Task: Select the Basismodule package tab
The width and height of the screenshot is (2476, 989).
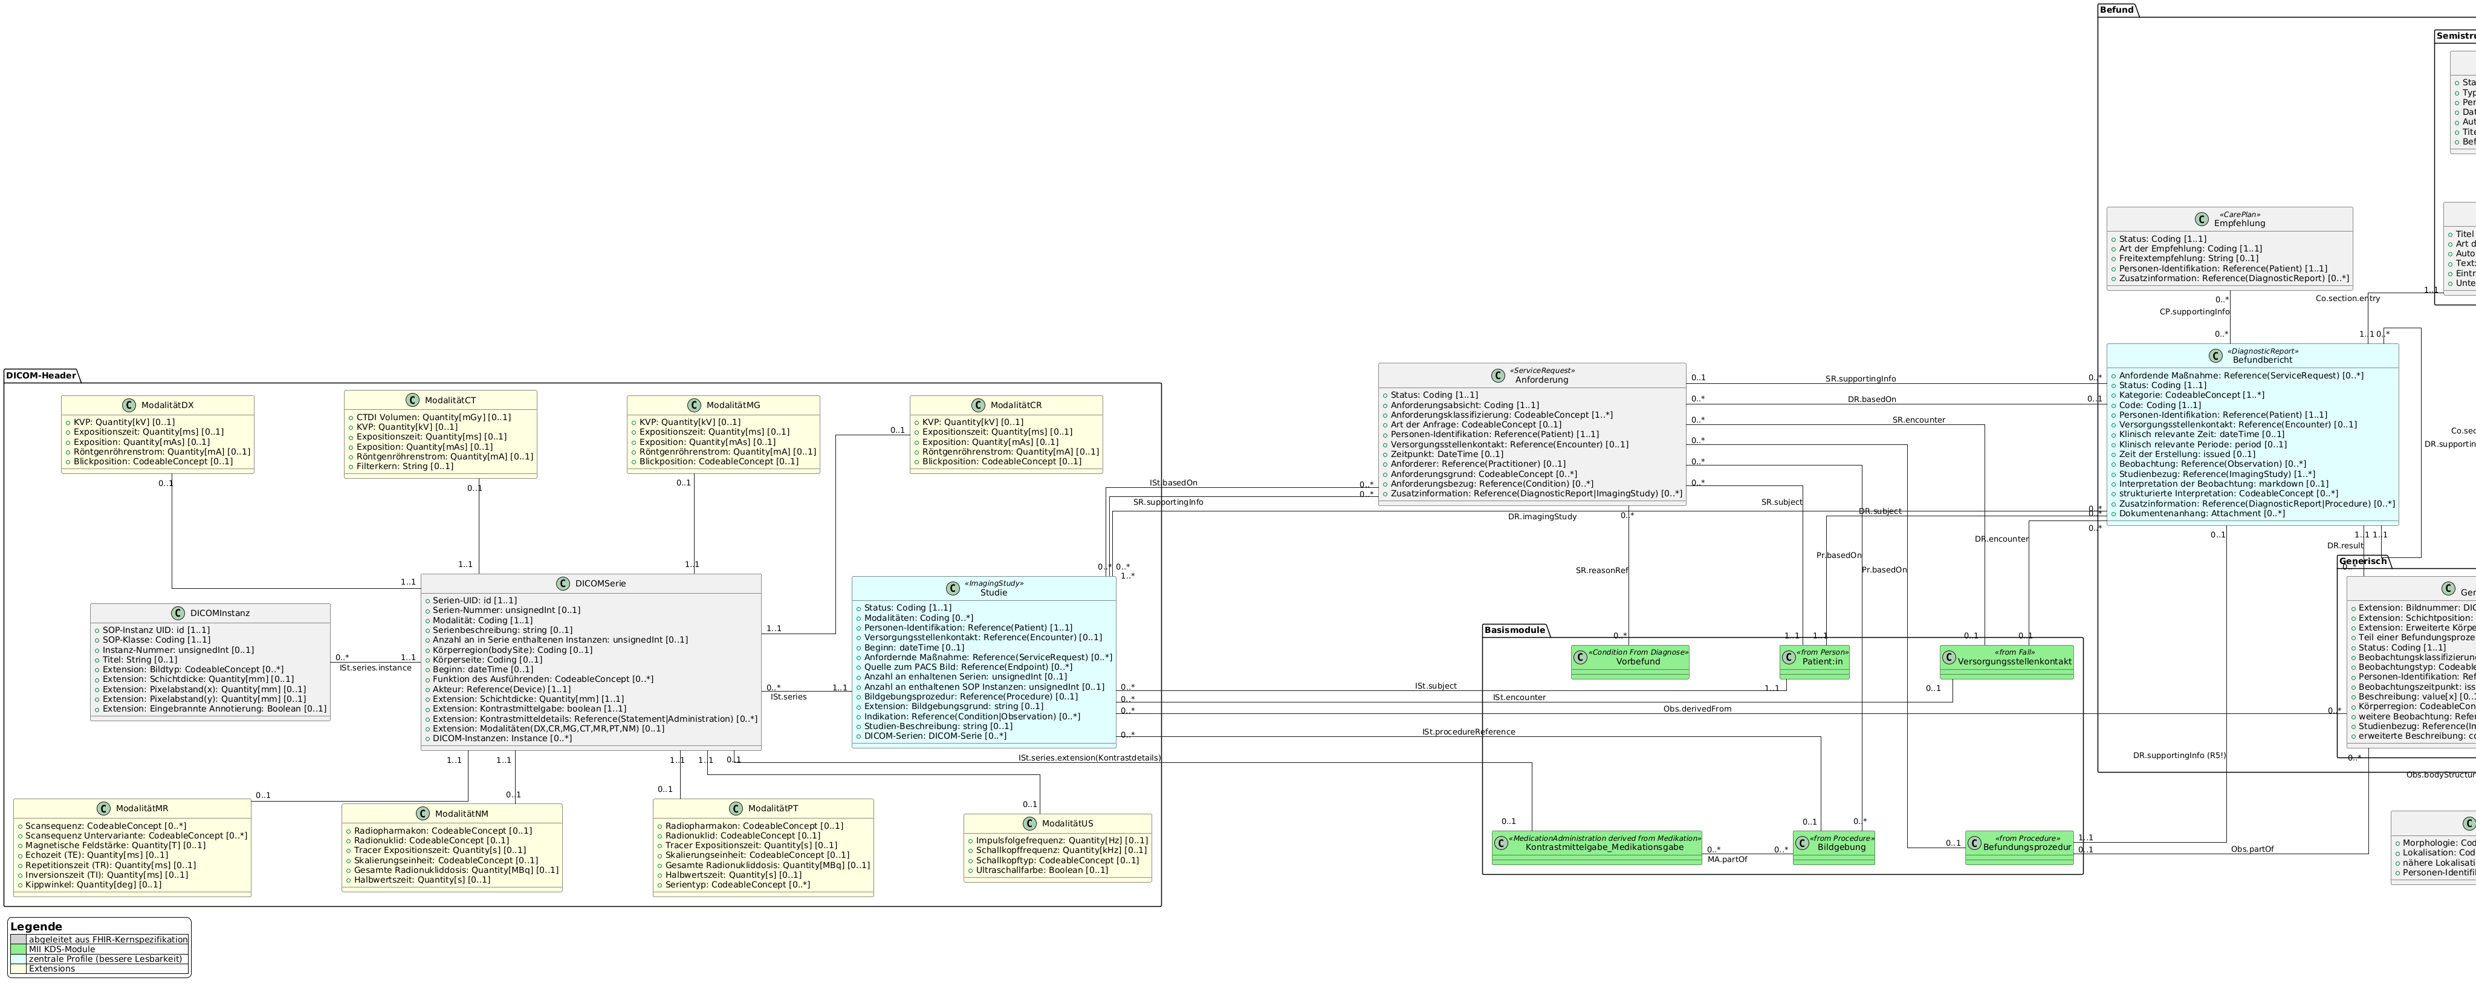Action: pyautogui.click(x=1515, y=631)
